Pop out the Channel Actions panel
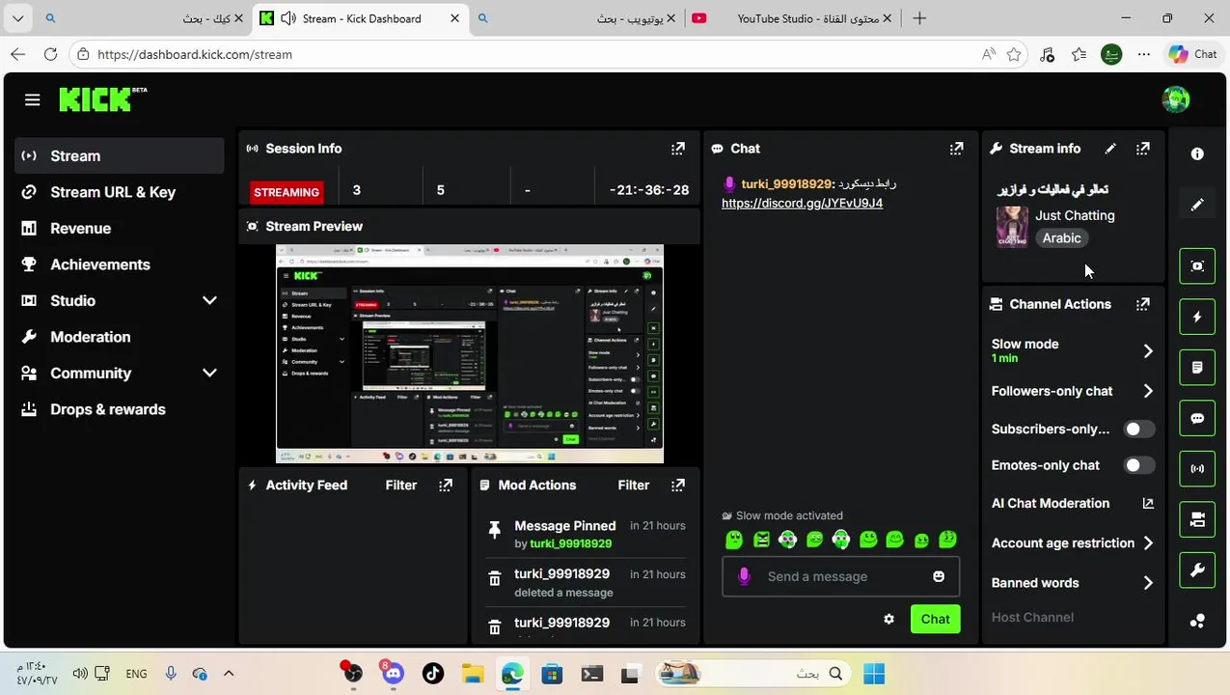Screen dimensions: 1230x695 click(1143, 304)
